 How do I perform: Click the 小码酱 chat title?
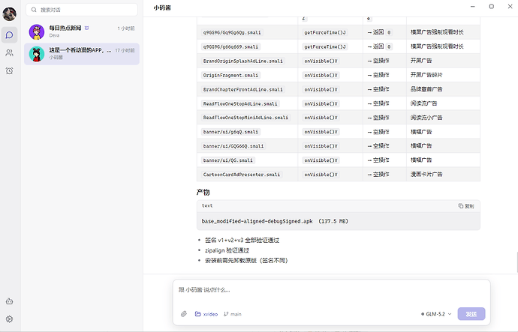(x=162, y=7)
